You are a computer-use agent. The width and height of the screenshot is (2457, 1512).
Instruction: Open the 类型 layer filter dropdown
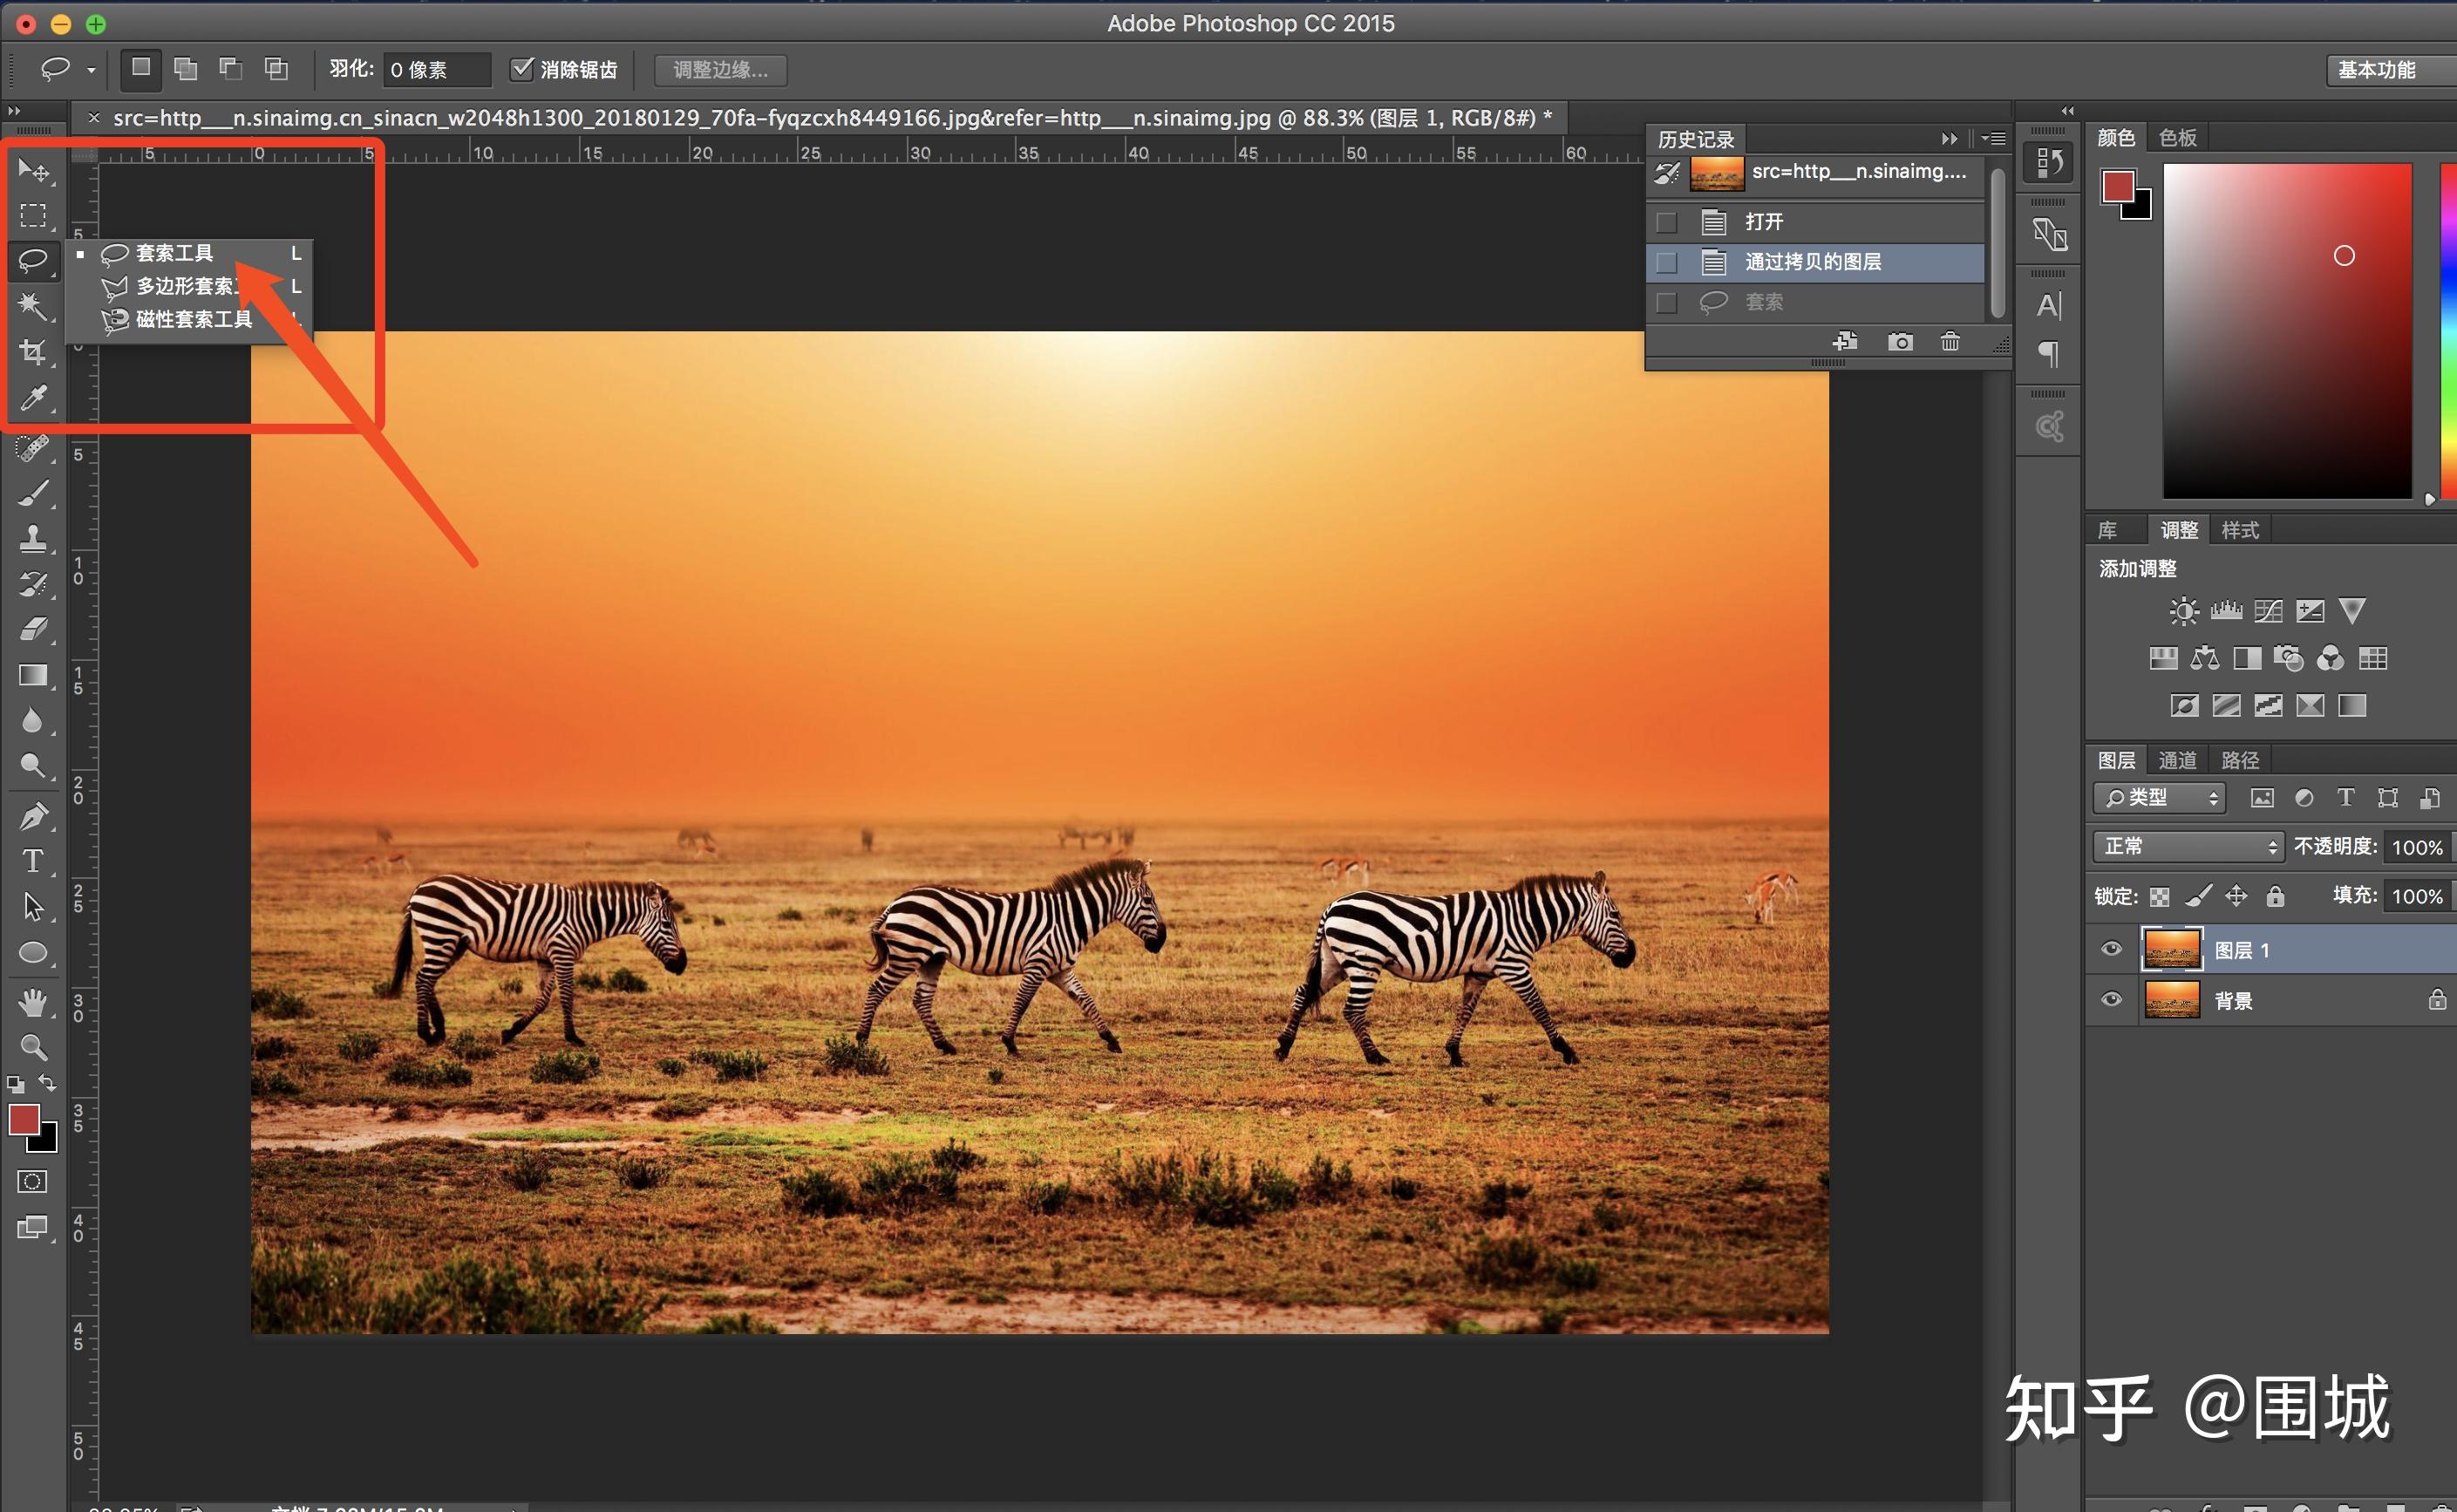2159,798
